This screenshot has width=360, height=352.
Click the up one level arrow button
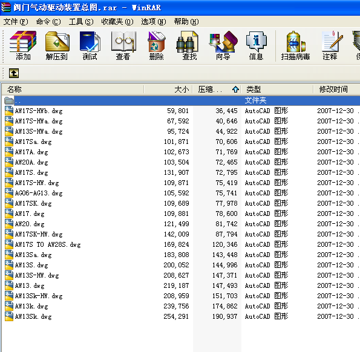pos(14,73)
